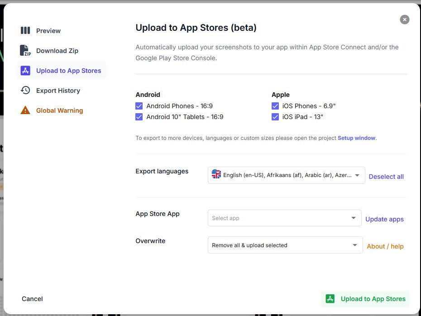Open the Download Zip tab
This screenshot has height=316, width=421.
click(x=57, y=51)
